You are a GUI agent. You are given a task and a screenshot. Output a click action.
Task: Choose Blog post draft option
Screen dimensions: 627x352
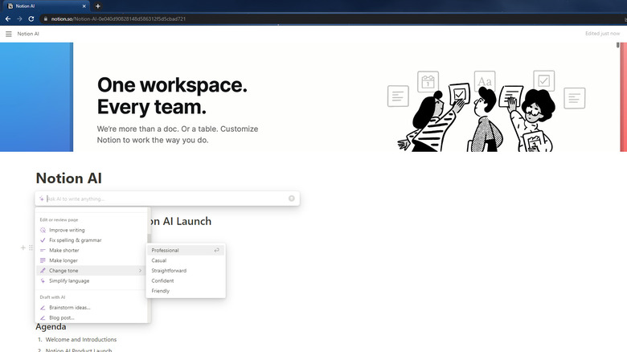click(x=90, y=318)
